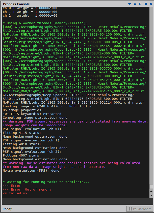Click the scrollbar down arrow
This screenshot has width=154, height=213.
[x=151, y=195]
